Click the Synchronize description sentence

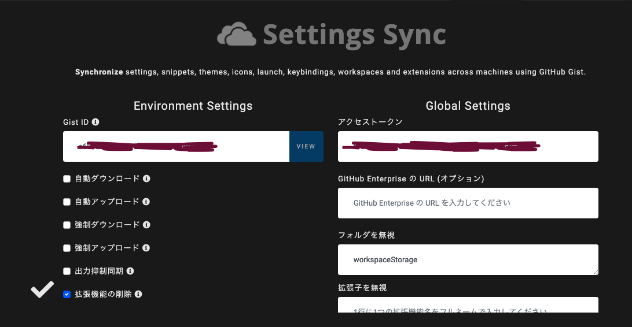coord(330,72)
